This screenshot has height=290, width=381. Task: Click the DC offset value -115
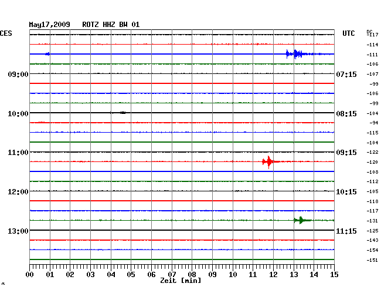pyautogui.click(x=372, y=133)
